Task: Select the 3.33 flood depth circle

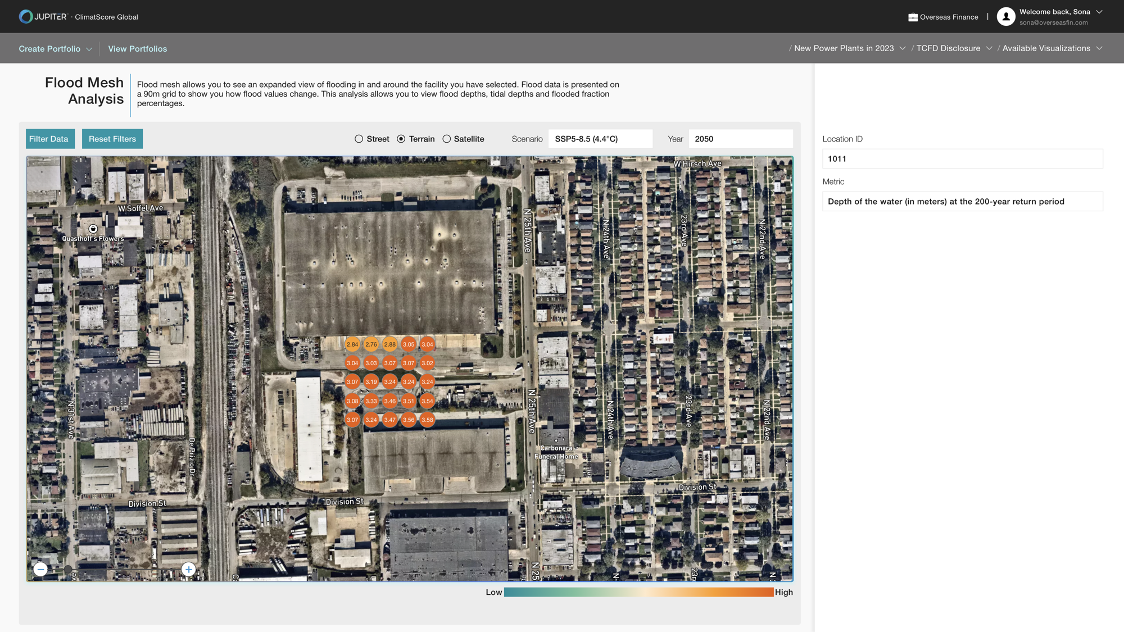Action: (x=371, y=401)
